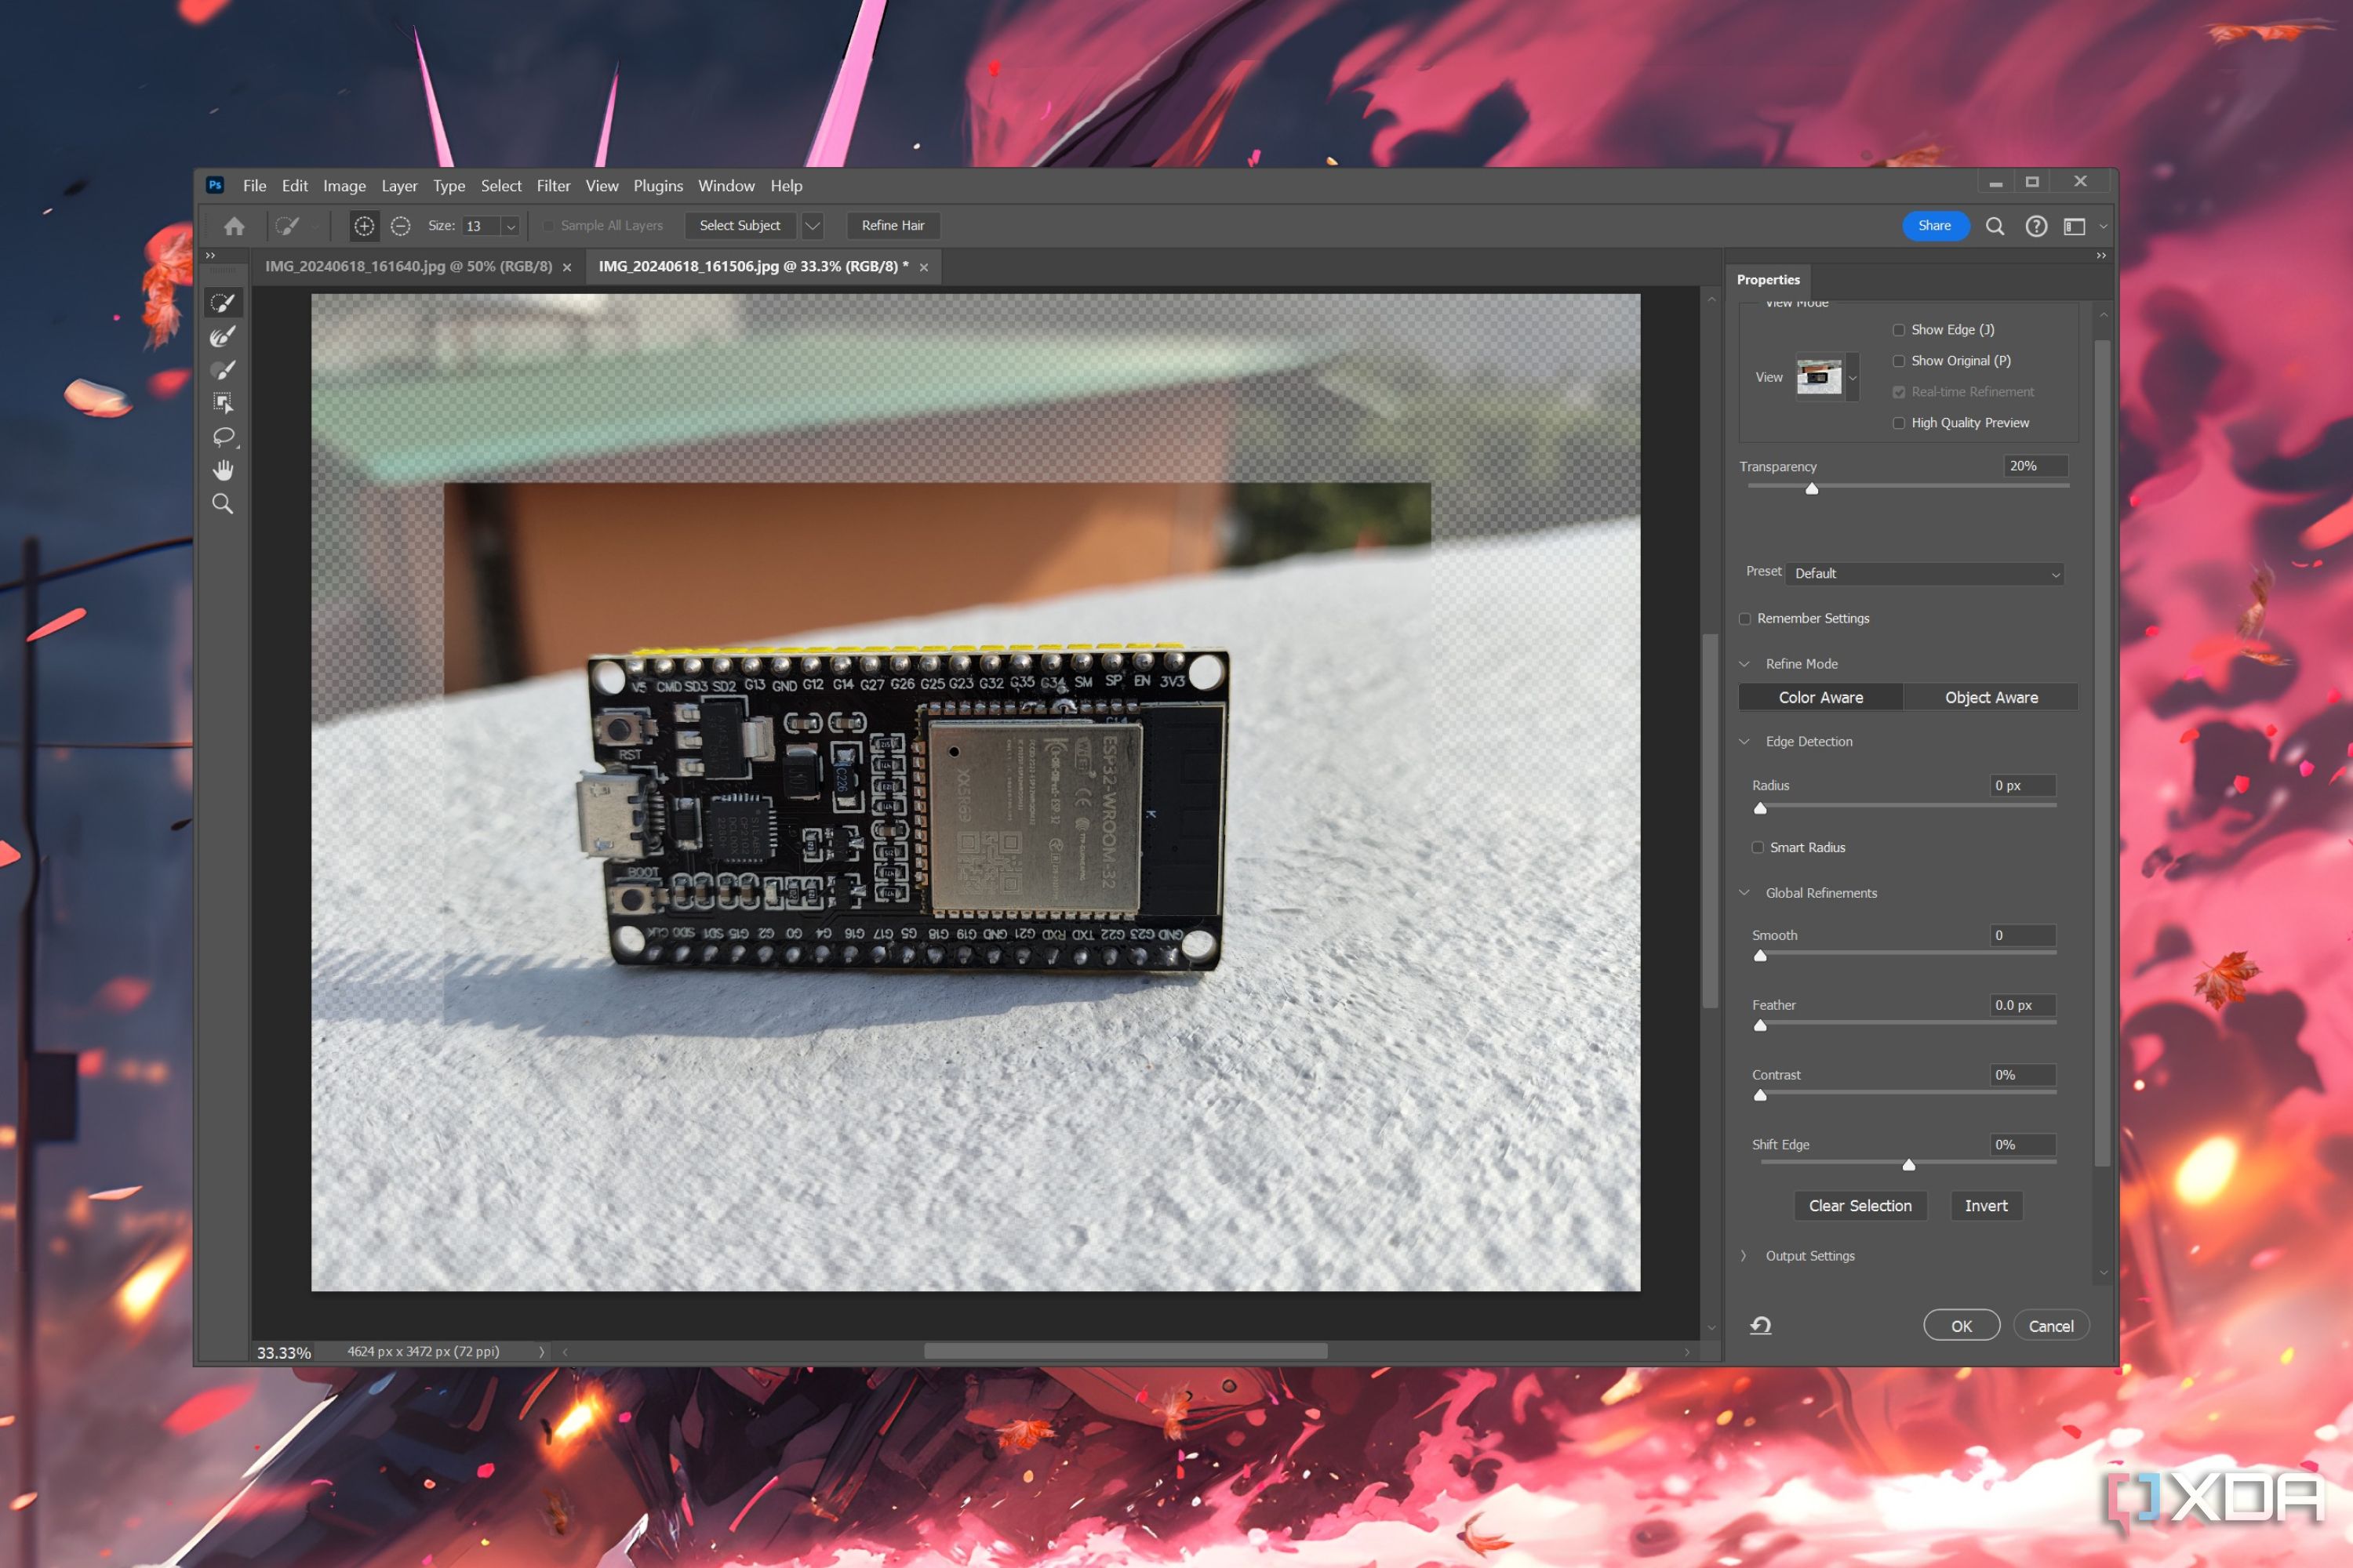Click the Shift Edge slider handle

[x=1909, y=1165]
